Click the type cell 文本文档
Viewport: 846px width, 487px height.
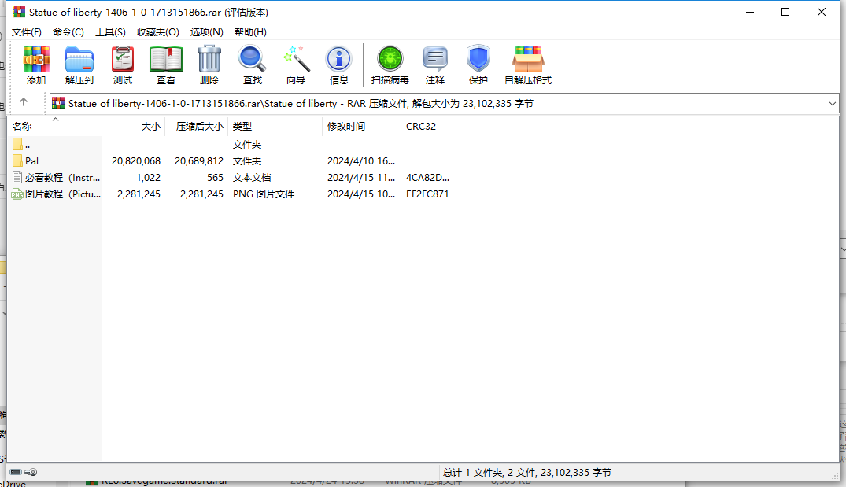(251, 178)
